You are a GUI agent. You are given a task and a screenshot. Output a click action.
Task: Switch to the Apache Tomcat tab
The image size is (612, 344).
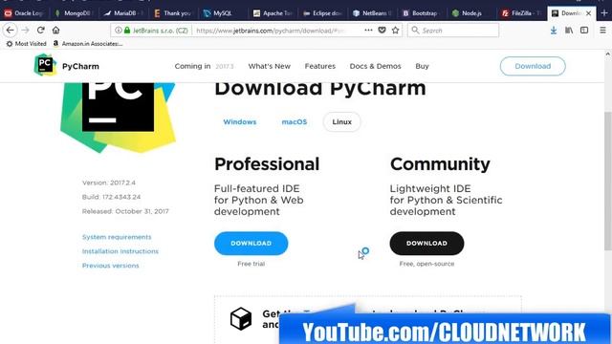pyautogui.click(x=273, y=13)
